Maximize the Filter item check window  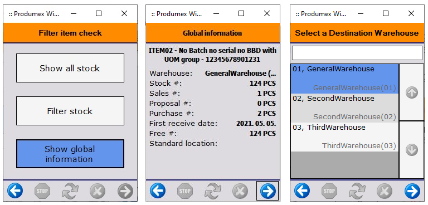point(99,13)
